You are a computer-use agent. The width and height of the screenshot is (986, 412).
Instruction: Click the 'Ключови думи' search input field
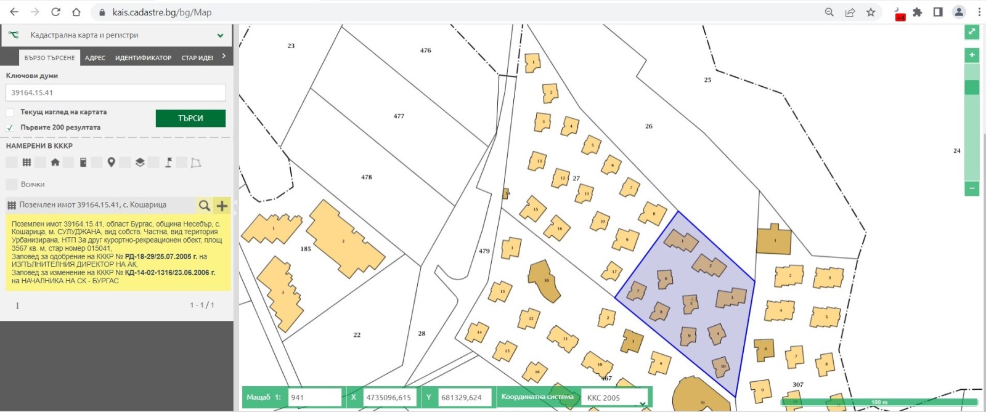point(116,92)
